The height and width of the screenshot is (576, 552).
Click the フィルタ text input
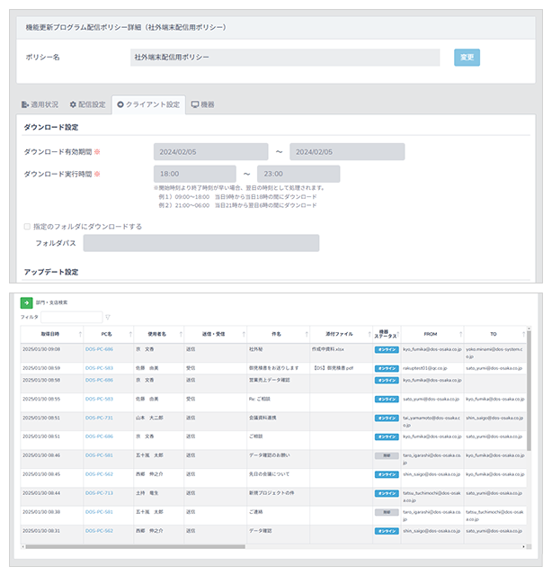point(72,317)
